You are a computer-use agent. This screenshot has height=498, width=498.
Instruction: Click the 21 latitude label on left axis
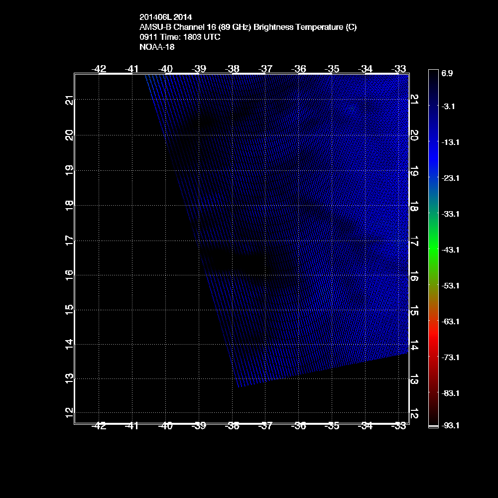(x=69, y=100)
